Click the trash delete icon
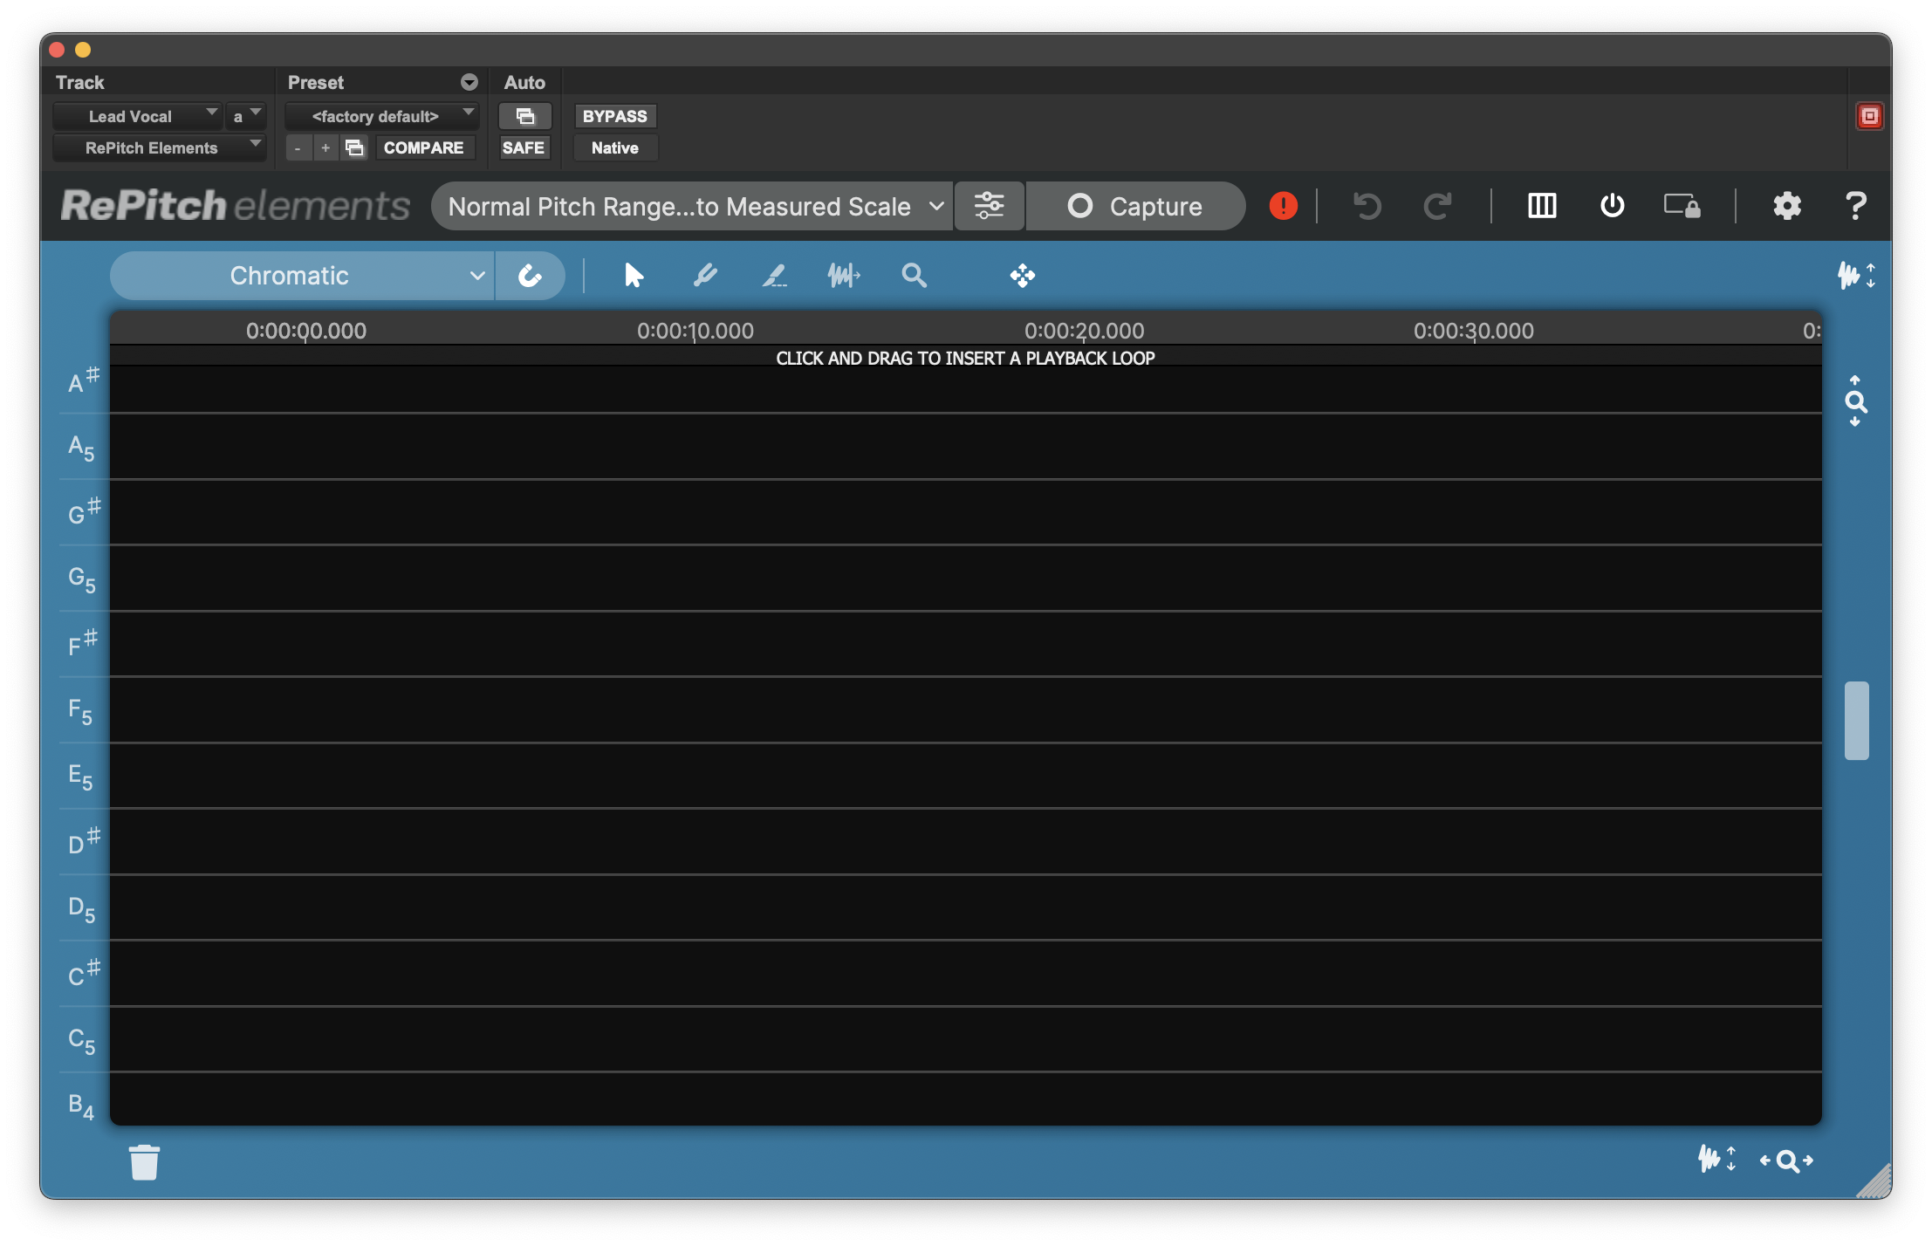The image size is (1932, 1246). (145, 1162)
